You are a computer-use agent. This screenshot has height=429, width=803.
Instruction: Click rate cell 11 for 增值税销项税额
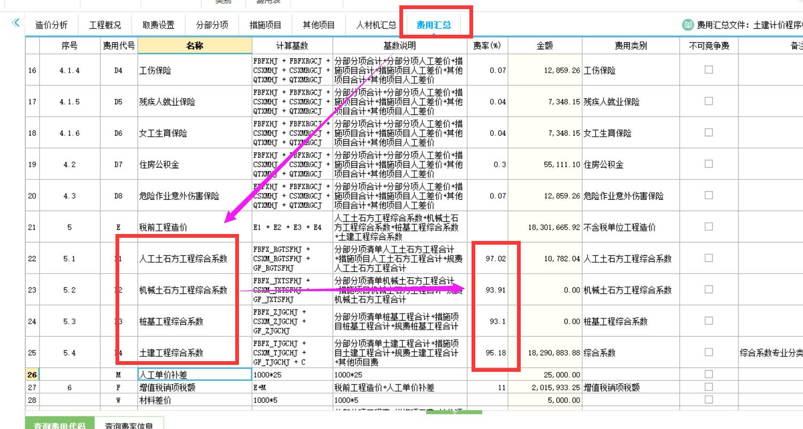[487, 388]
